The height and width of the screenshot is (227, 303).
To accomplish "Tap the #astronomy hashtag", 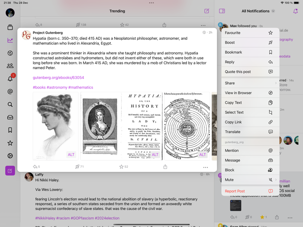I will [x=57, y=87].
